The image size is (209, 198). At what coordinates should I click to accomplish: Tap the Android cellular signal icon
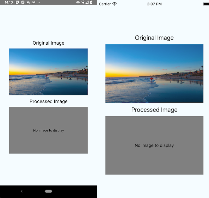coord(87,2)
